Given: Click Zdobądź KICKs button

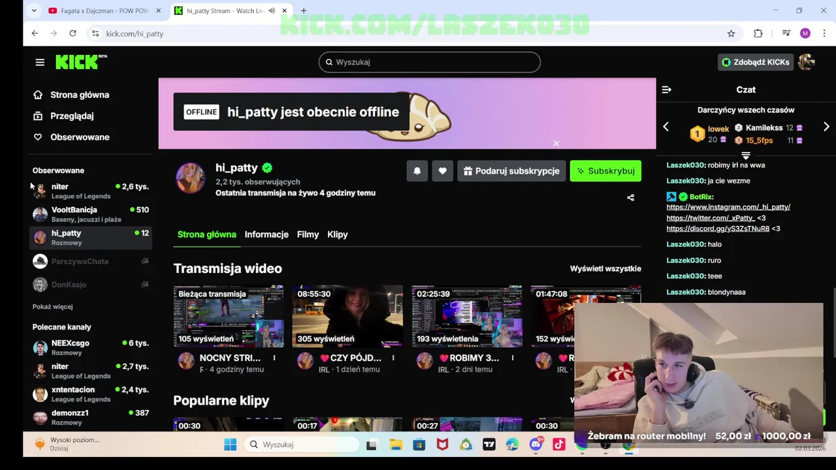Looking at the screenshot, I should pos(755,62).
